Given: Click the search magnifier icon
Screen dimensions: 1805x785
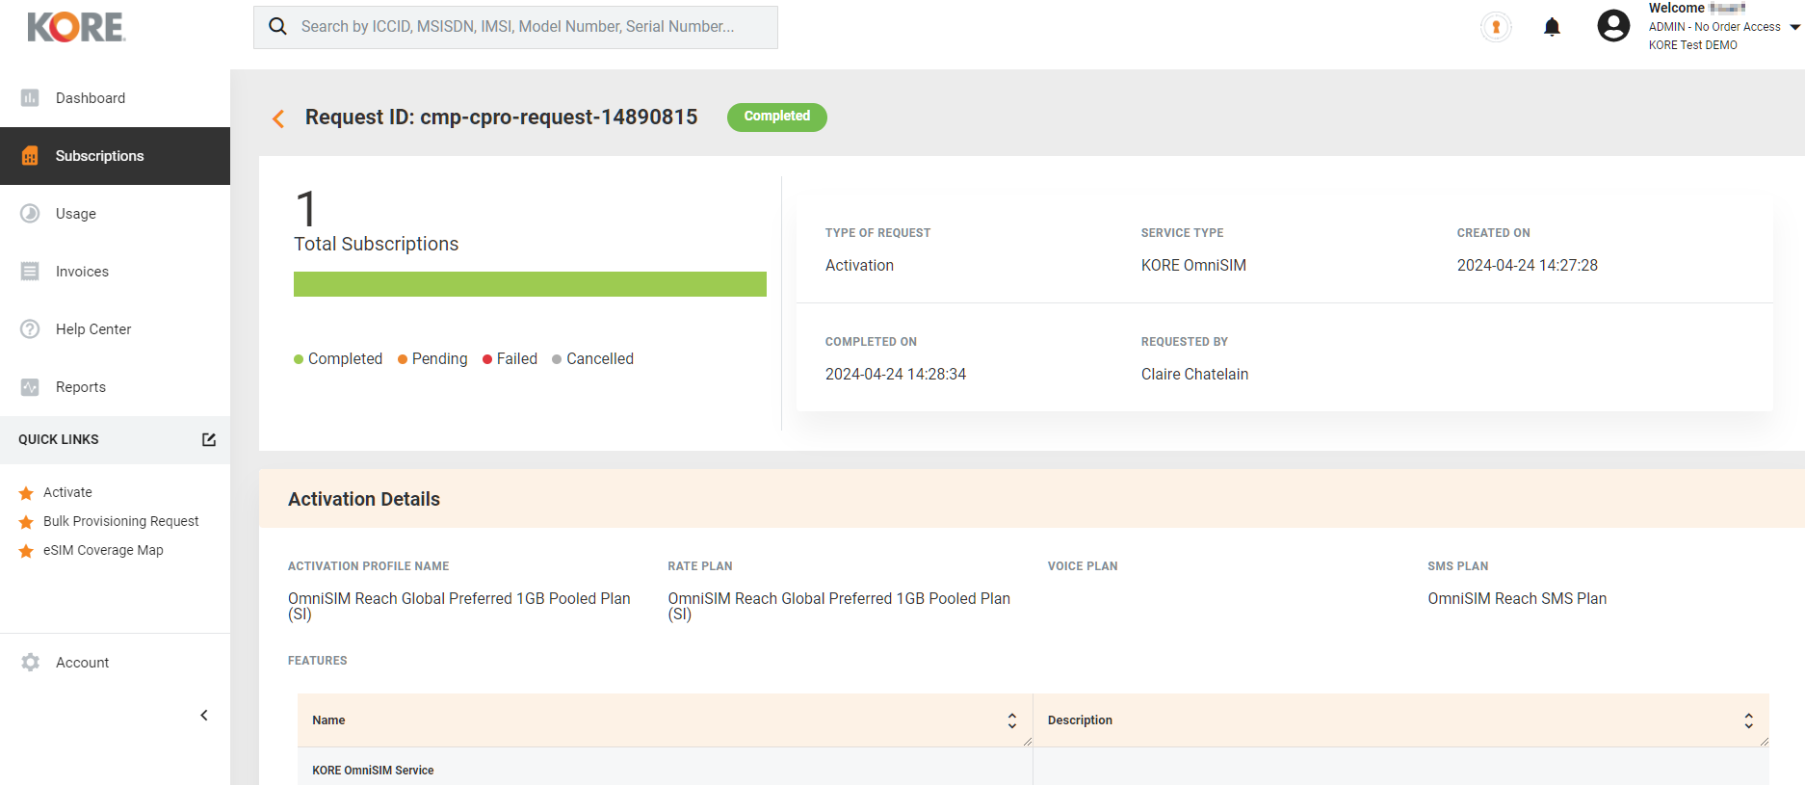Looking at the screenshot, I should coord(277,27).
